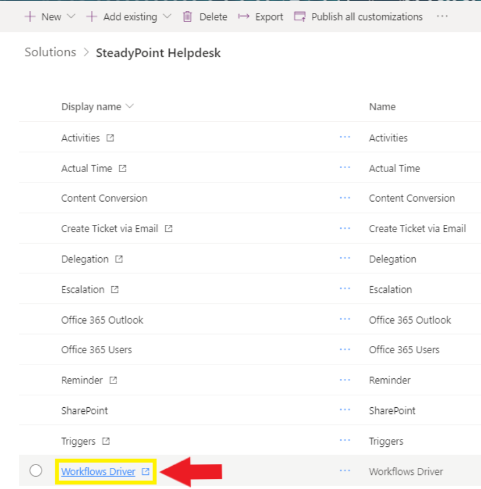The height and width of the screenshot is (489, 481).
Task: Open more options for Reminder row
Action: click(x=345, y=380)
